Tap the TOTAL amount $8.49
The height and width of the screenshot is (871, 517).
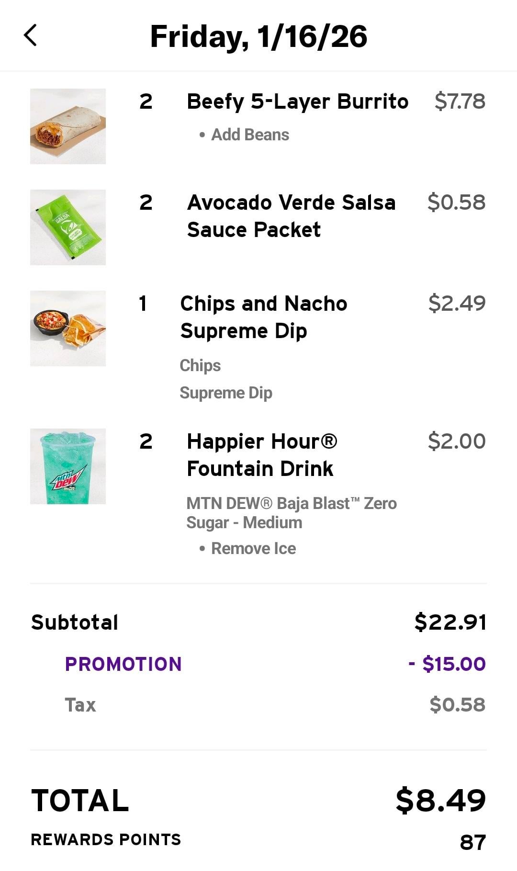[440, 800]
